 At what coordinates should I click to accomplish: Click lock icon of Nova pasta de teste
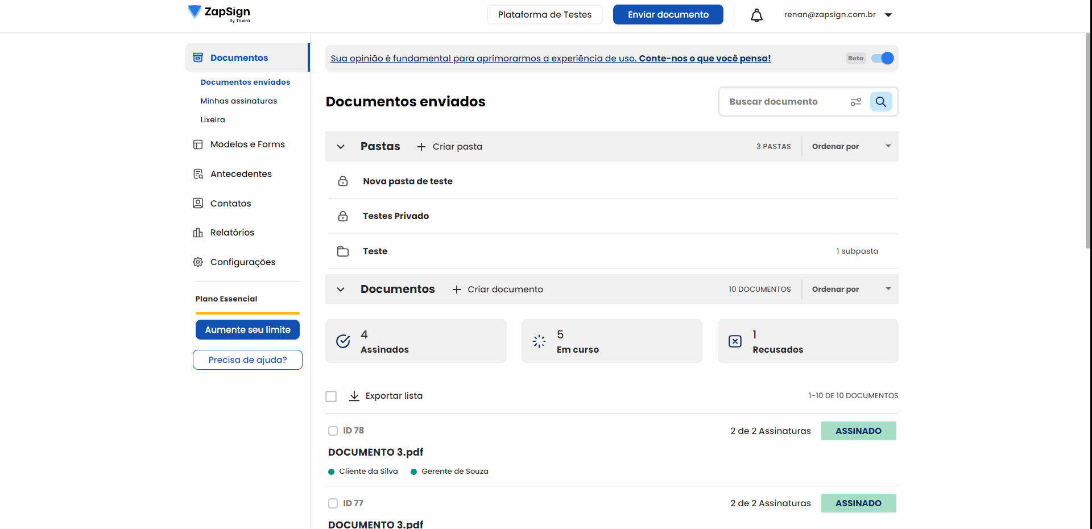pos(343,181)
